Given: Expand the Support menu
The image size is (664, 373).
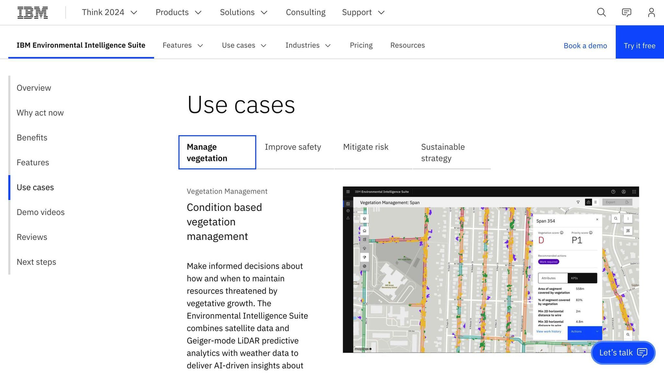Looking at the screenshot, I should click(x=363, y=12).
